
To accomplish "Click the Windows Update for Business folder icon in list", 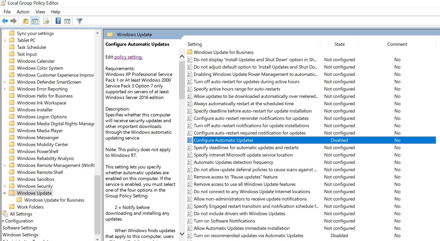I will pyautogui.click(x=190, y=52).
